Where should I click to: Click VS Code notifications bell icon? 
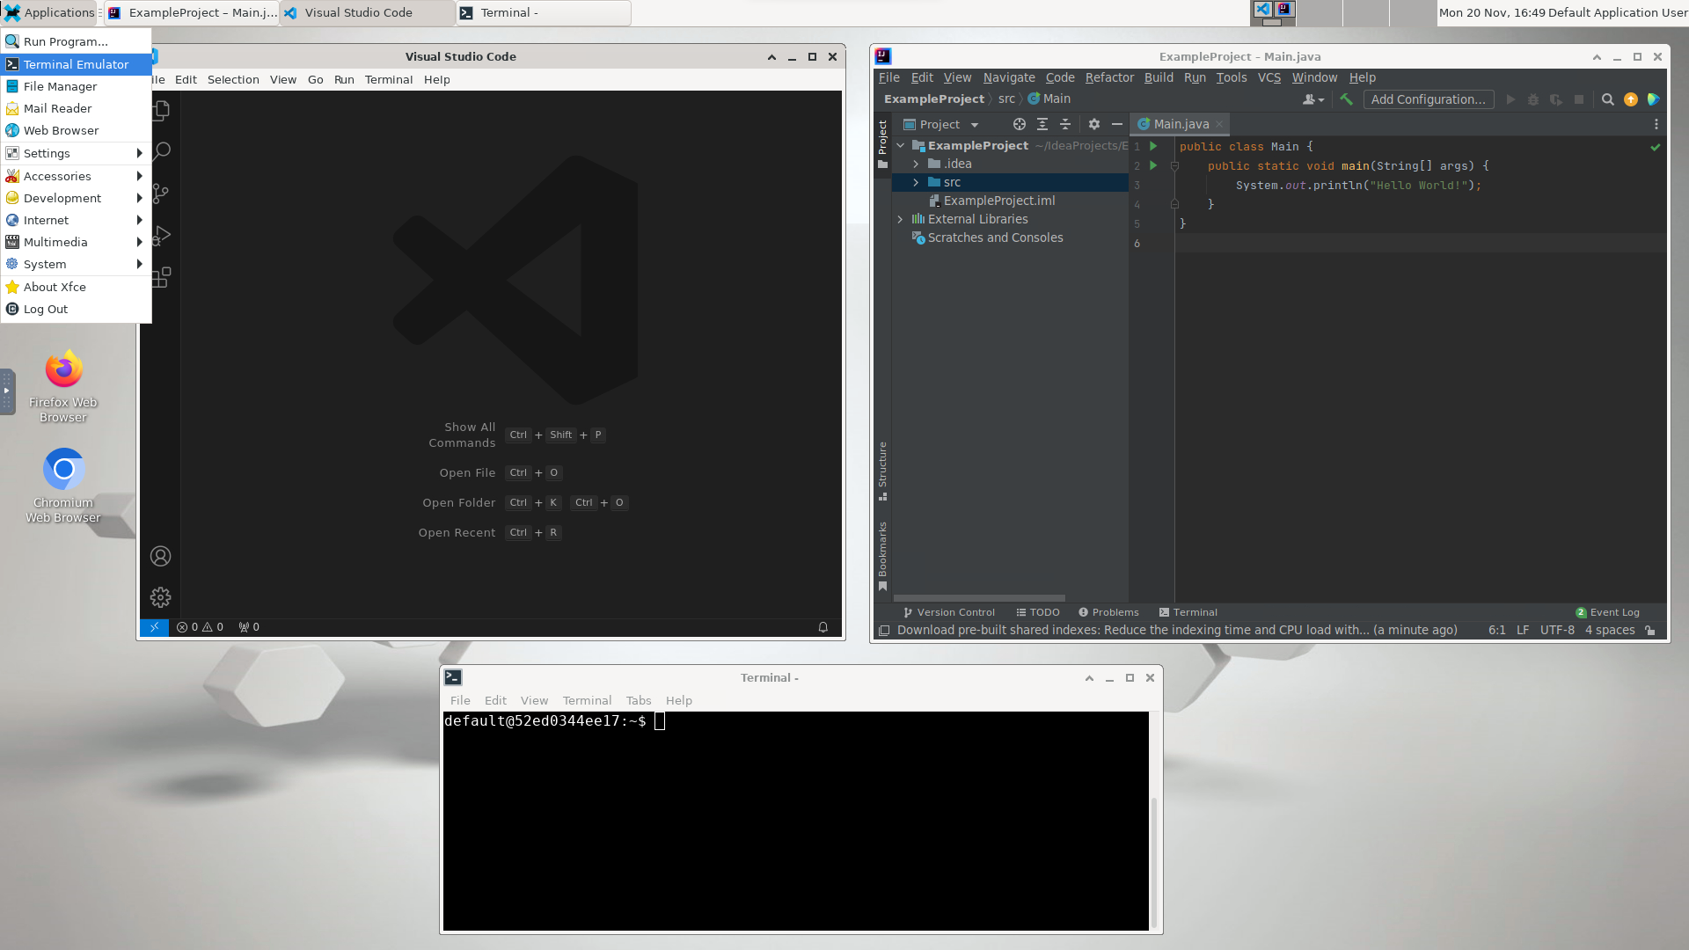click(x=823, y=627)
